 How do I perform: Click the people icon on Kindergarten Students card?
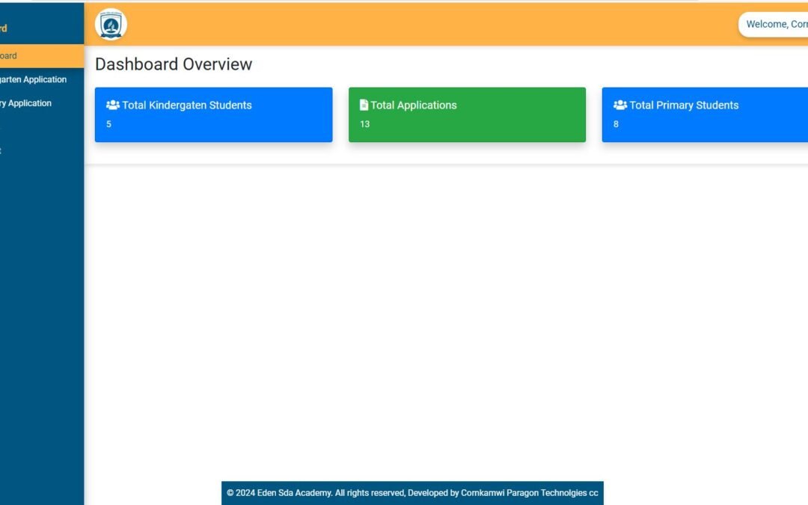pyautogui.click(x=113, y=105)
